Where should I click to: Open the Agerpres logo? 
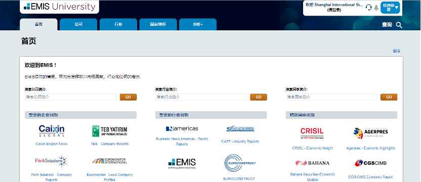370,133
